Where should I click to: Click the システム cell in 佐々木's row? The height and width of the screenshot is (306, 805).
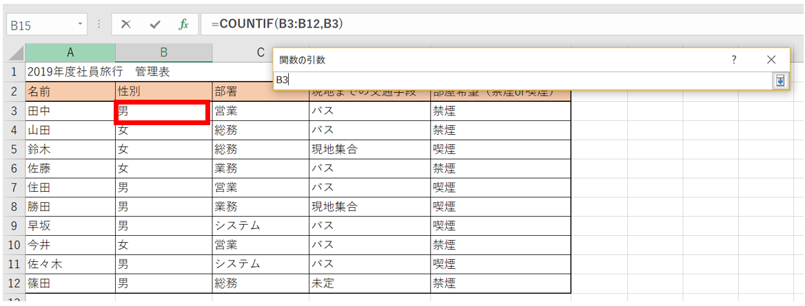(261, 264)
